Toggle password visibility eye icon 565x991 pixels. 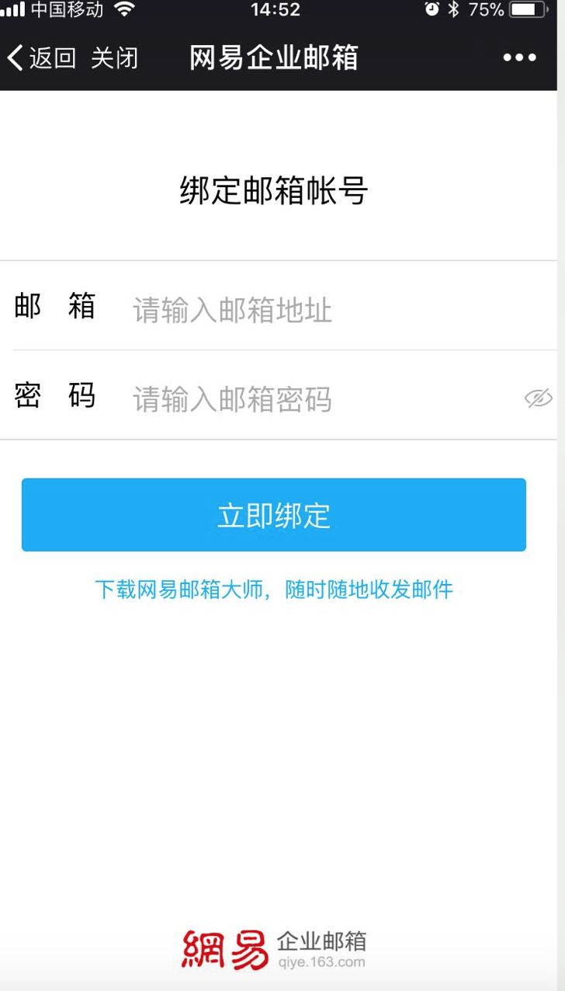pyautogui.click(x=538, y=398)
